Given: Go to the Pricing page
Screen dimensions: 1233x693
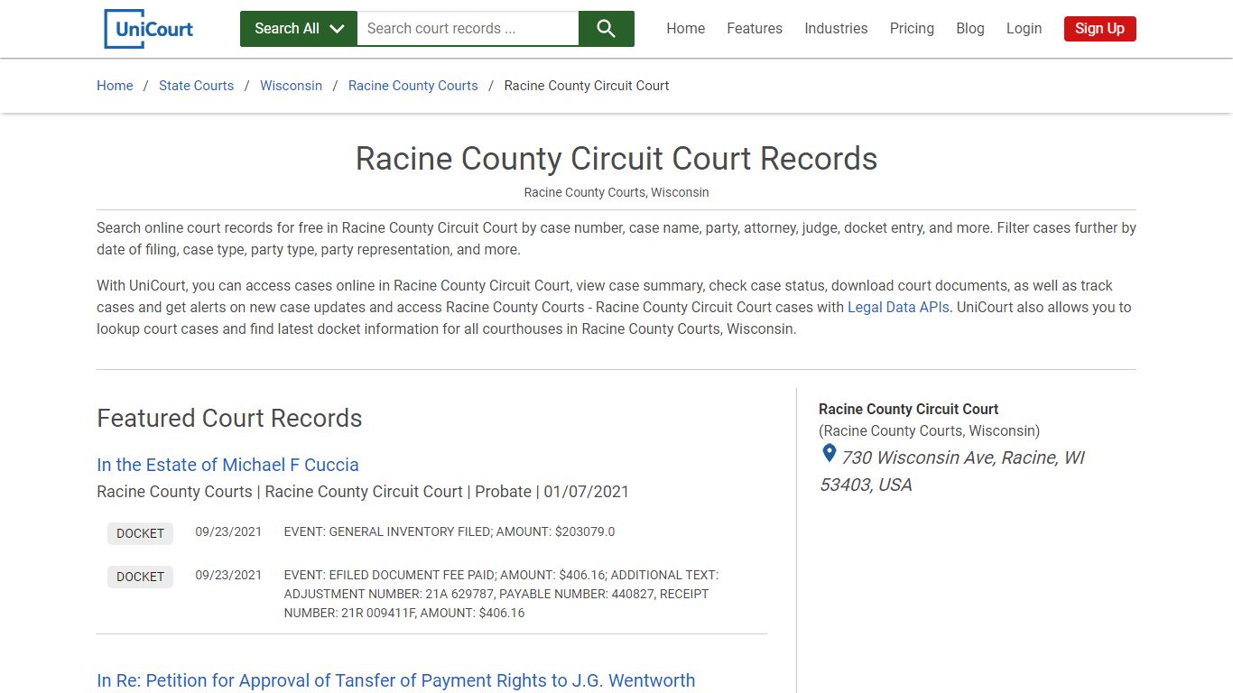Looking at the screenshot, I should [x=912, y=29].
